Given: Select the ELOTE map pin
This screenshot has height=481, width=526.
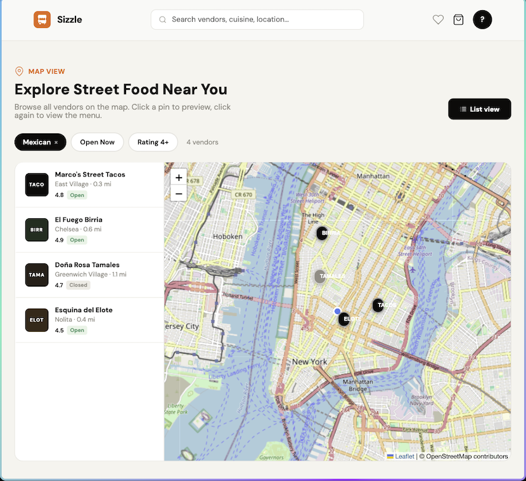Looking at the screenshot, I should (344, 319).
